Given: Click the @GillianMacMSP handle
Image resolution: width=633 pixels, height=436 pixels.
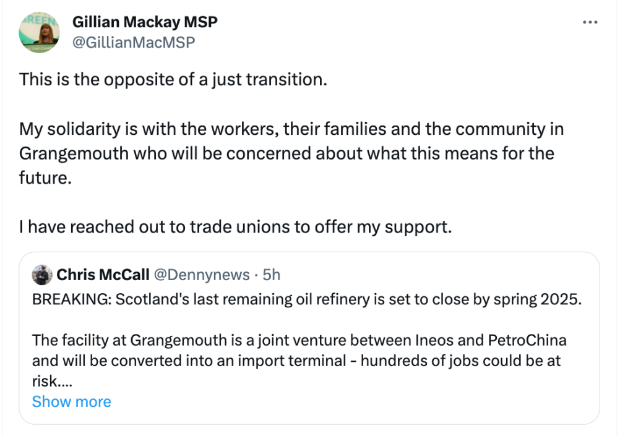Looking at the screenshot, I should pyautogui.click(x=134, y=42).
